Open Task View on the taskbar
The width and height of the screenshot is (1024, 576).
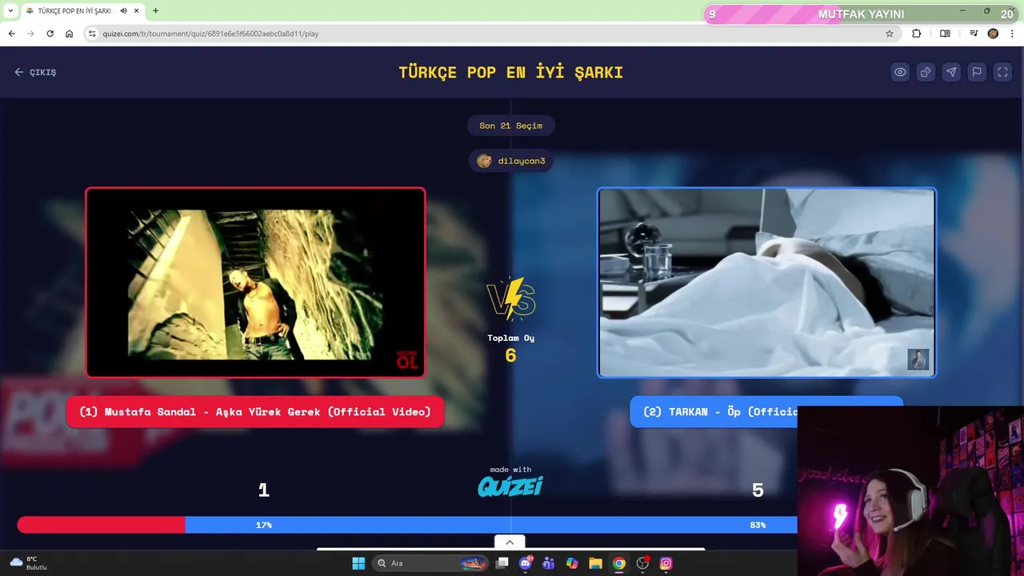502,563
